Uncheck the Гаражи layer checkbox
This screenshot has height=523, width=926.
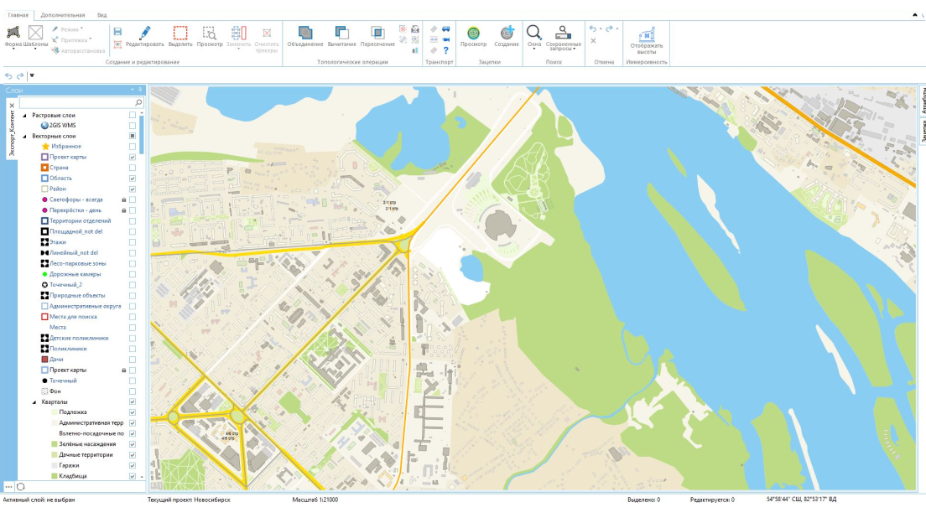coord(133,466)
